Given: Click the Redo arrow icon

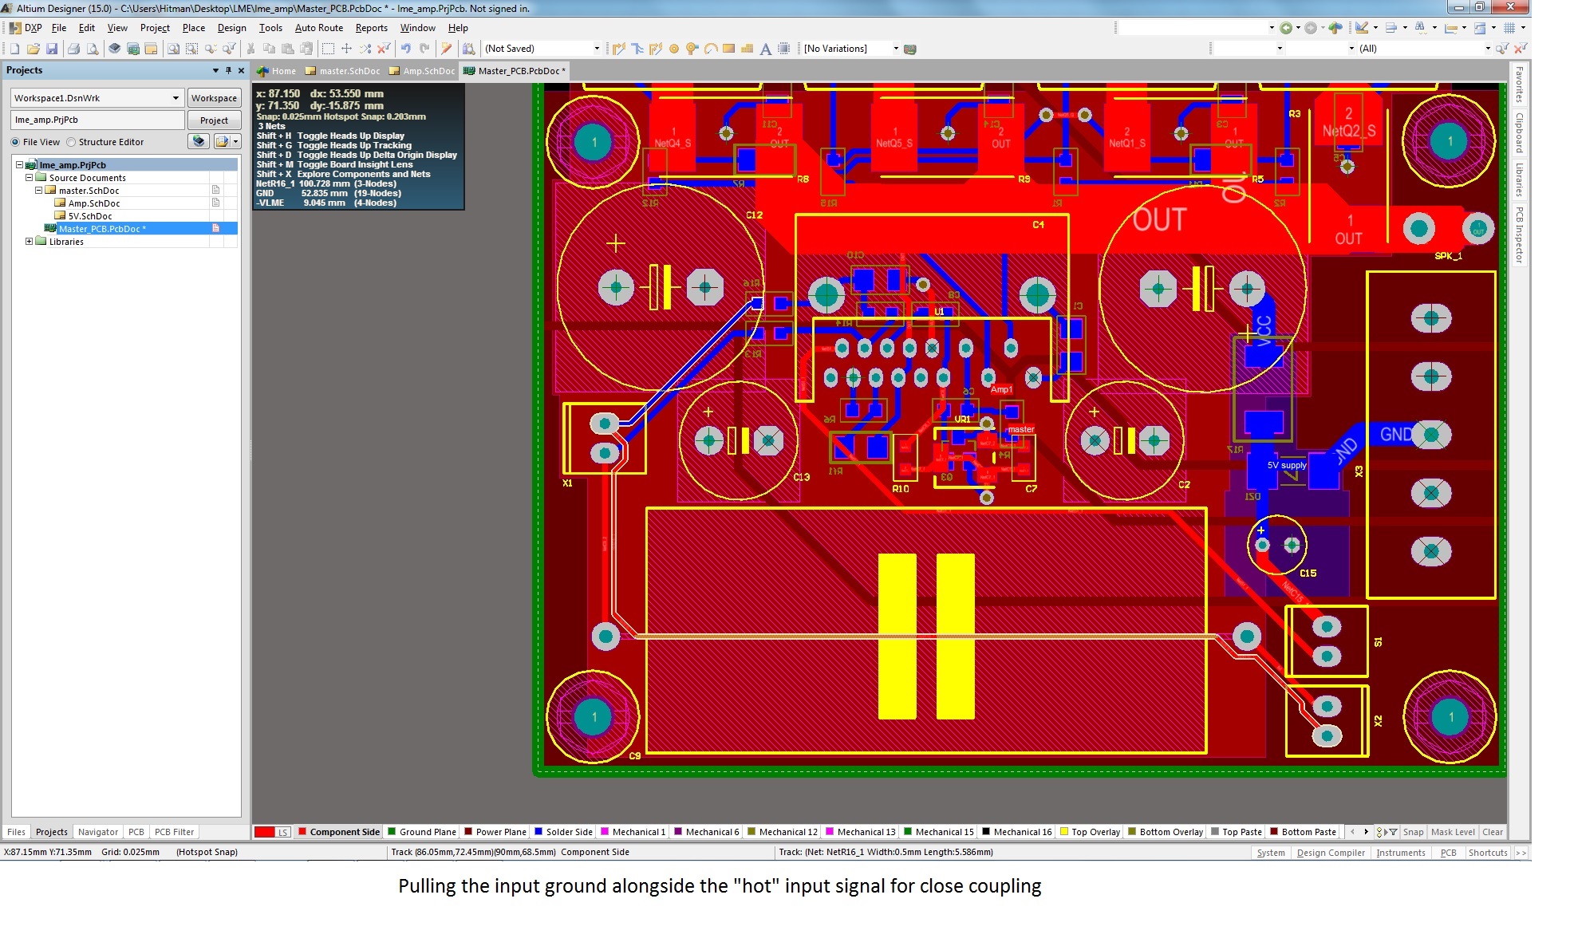Looking at the screenshot, I should pos(424,49).
